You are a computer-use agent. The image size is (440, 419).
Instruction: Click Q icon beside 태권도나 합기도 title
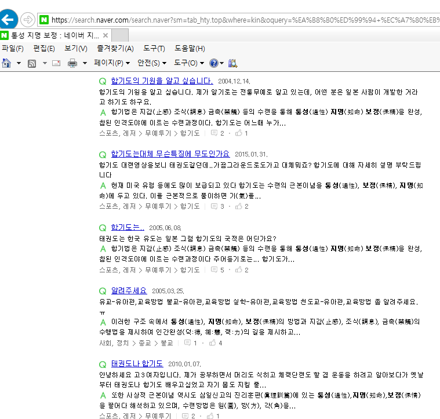click(103, 365)
